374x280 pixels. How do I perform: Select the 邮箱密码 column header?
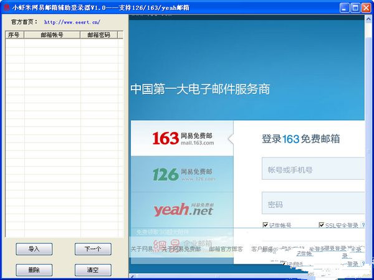click(x=98, y=35)
